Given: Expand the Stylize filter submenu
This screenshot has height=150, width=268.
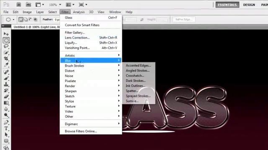Looking at the screenshot, I should point(91,101).
